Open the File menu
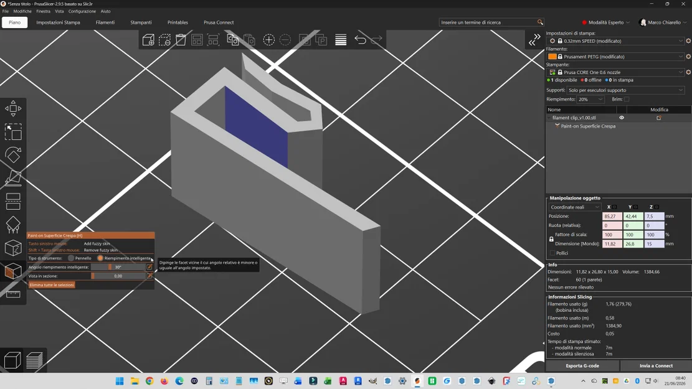This screenshot has width=692, height=389. (6, 11)
